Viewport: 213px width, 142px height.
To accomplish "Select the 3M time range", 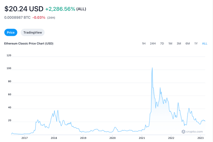I will point(179,43).
